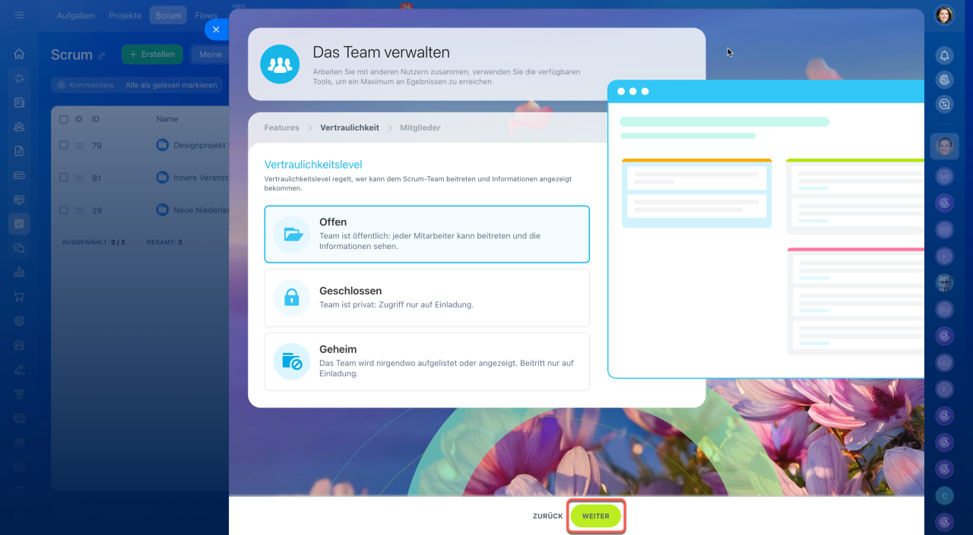The height and width of the screenshot is (535, 973).
Task: Open the elderly man avatar chat
Action: (x=944, y=283)
